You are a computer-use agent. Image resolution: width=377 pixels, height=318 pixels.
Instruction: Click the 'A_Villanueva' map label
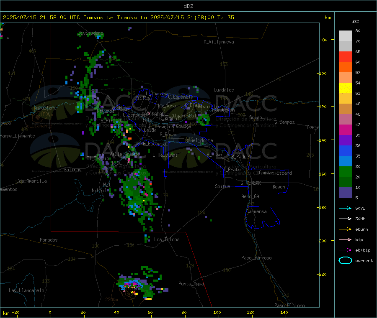pos(219,42)
